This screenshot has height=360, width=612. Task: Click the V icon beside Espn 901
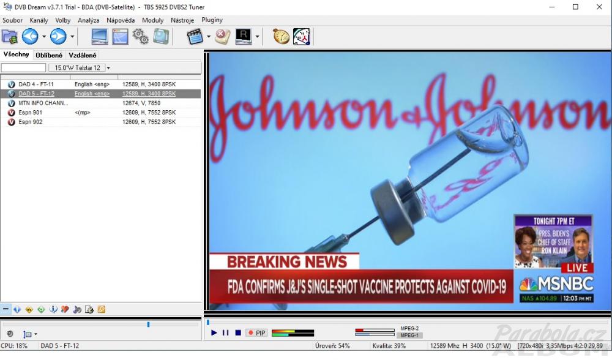point(11,113)
